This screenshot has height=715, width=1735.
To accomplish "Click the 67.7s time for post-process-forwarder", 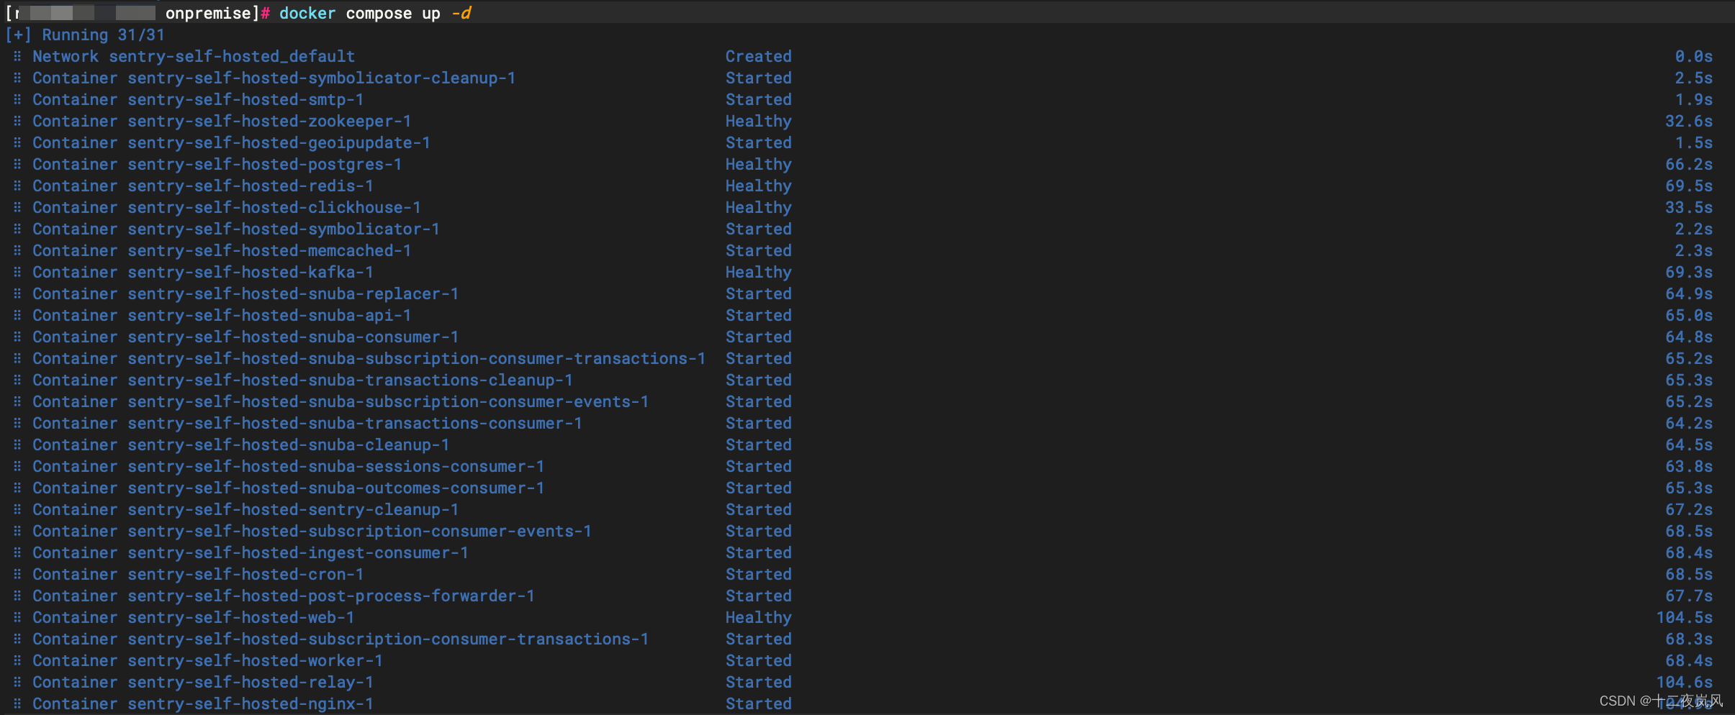I will pyautogui.click(x=1689, y=596).
